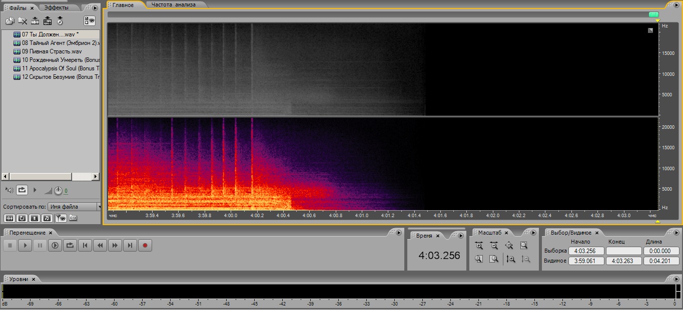Viewport: 683px width, 310px height.
Task: Select the file '08 Тайный Агент (Эмбрион 2)'
Action: click(57, 43)
